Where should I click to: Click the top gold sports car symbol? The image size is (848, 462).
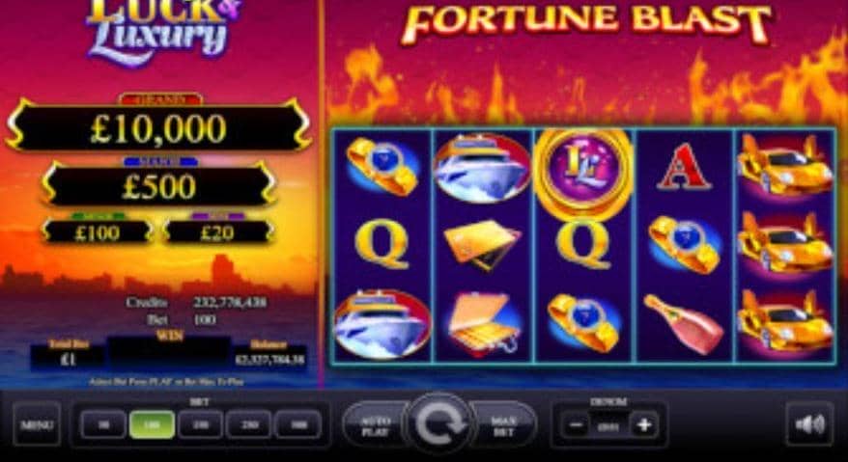784,166
